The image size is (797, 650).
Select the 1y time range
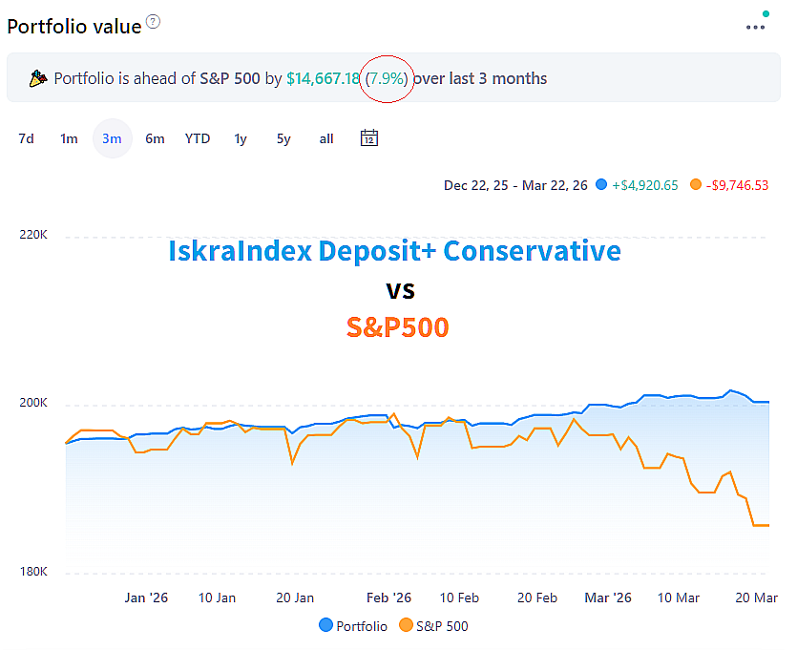(241, 138)
